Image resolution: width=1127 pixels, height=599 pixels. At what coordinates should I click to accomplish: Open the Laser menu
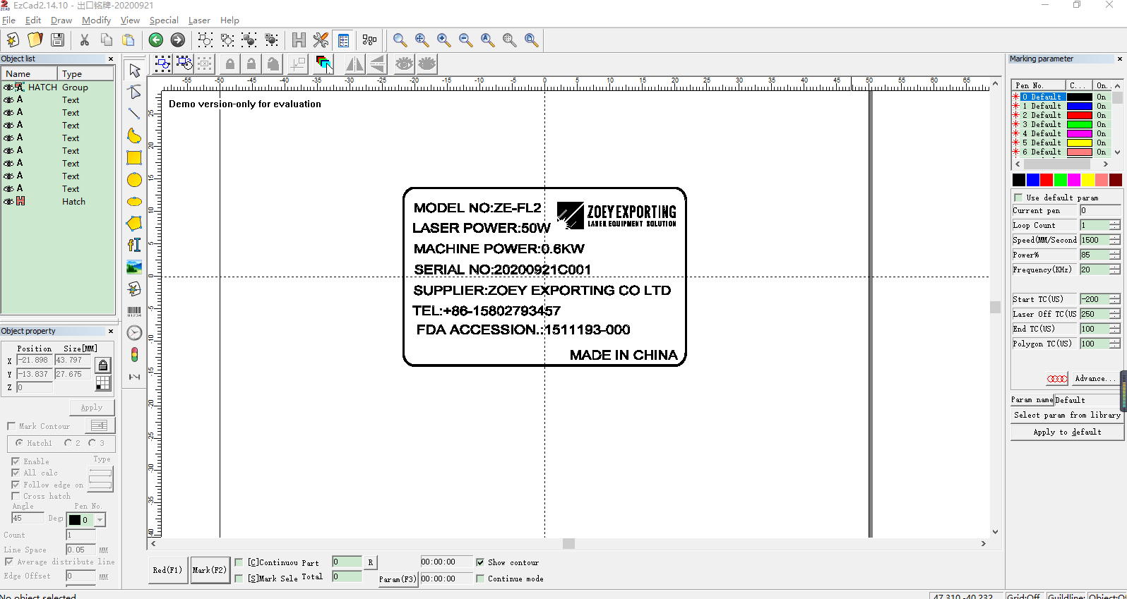[199, 20]
